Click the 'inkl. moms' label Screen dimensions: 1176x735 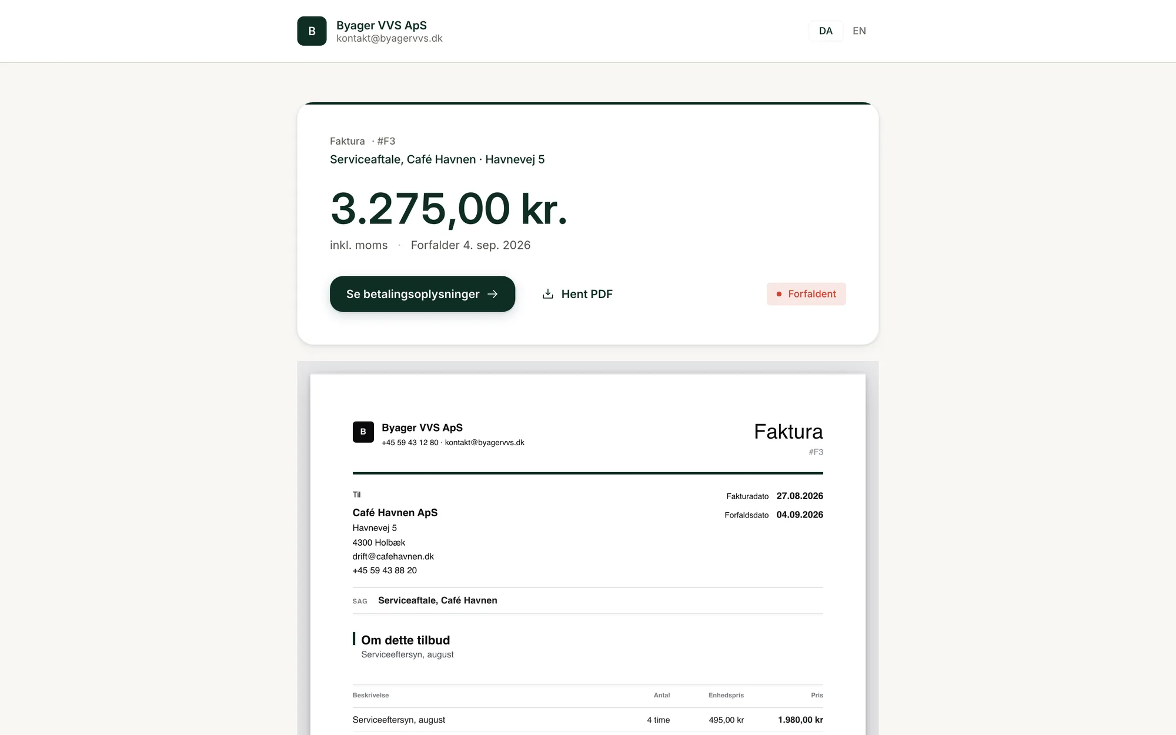pos(359,245)
